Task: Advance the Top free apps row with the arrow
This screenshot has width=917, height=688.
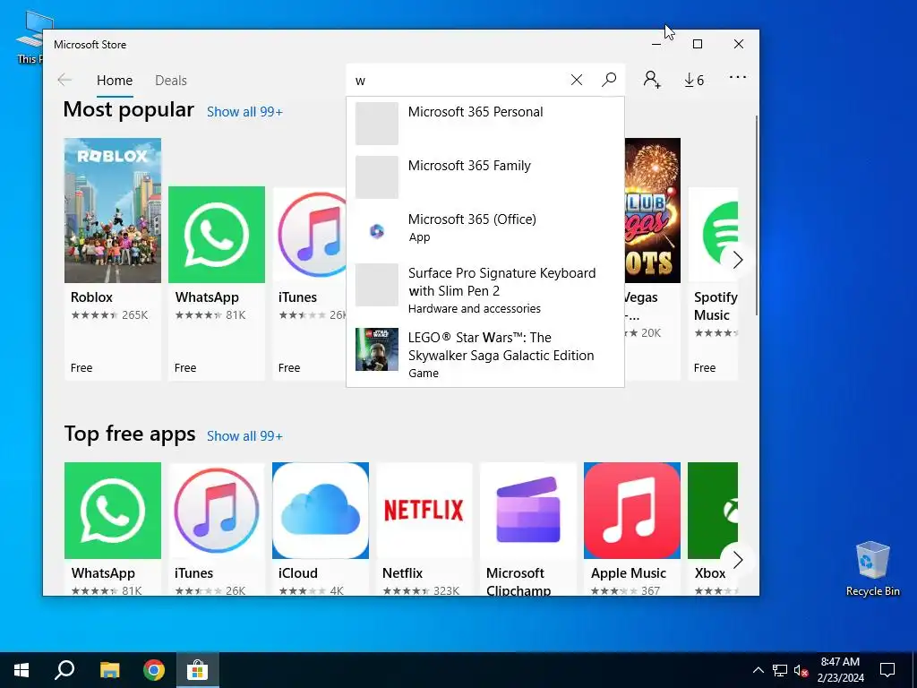Action: coord(738,560)
